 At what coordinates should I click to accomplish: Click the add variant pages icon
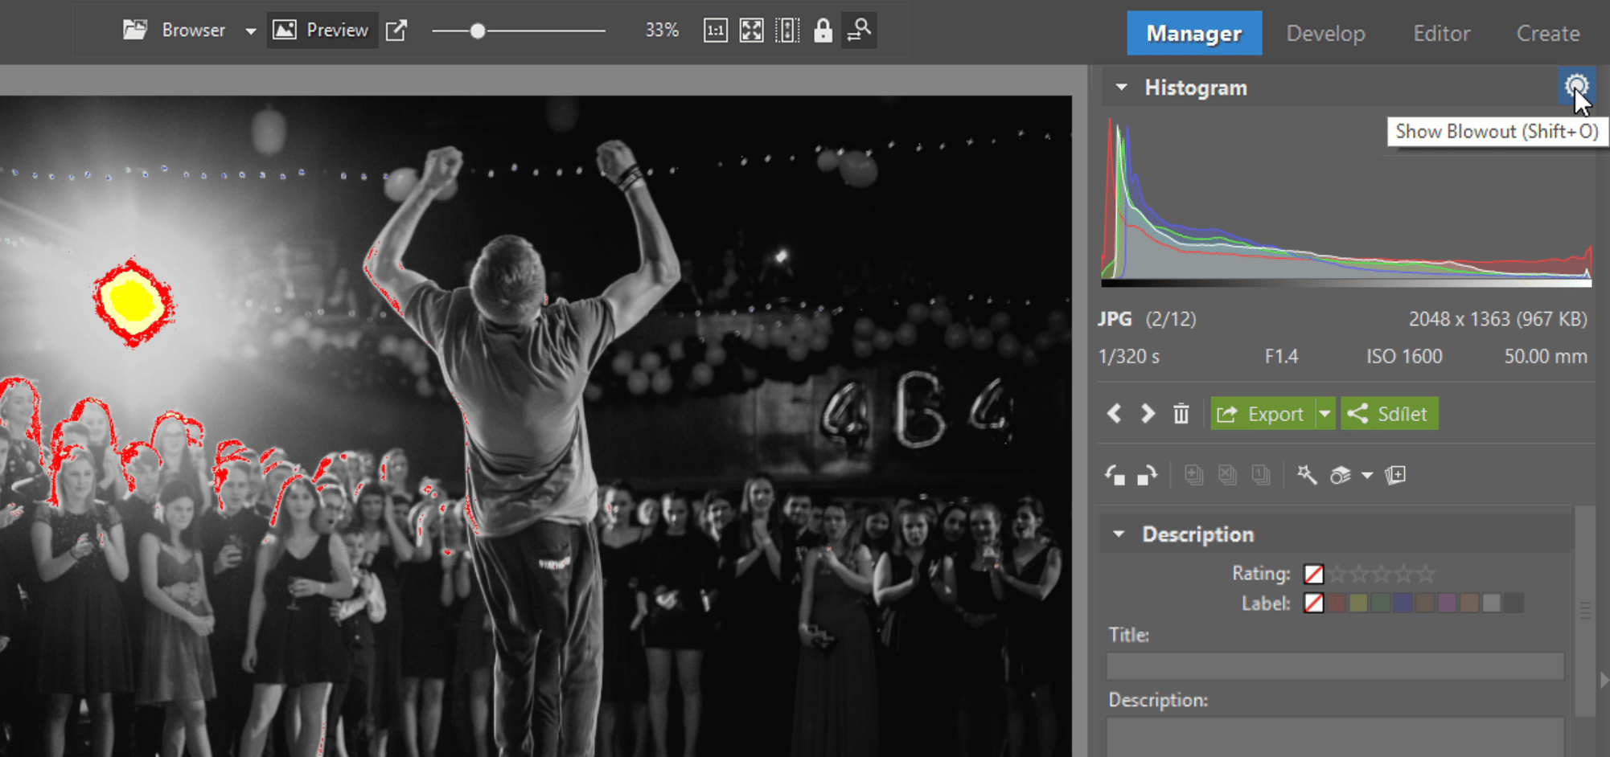(x=1193, y=476)
